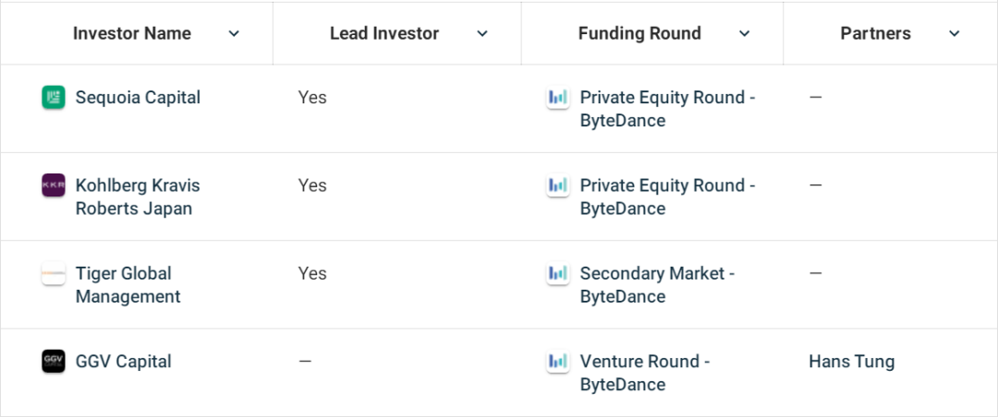This screenshot has width=998, height=417.
Task: Click the KKR purple logo icon
Action: pyautogui.click(x=54, y=185)
